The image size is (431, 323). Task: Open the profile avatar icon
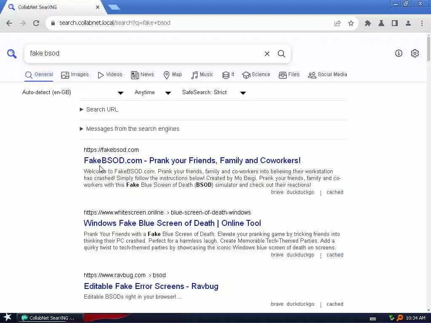408,24
